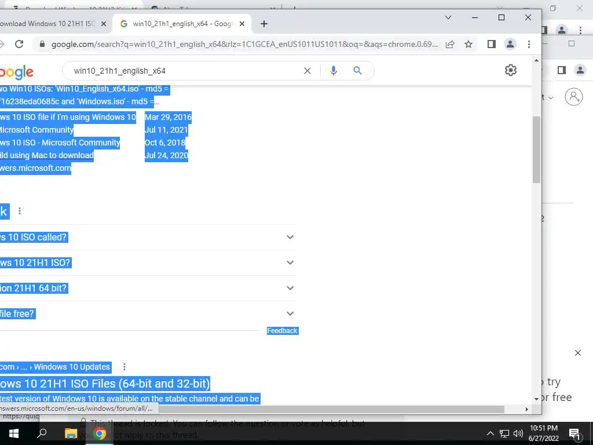Open the profile icon in background window's lower toolbar
This screenshot has height=445, width=593.
click(x=580, y=70)
